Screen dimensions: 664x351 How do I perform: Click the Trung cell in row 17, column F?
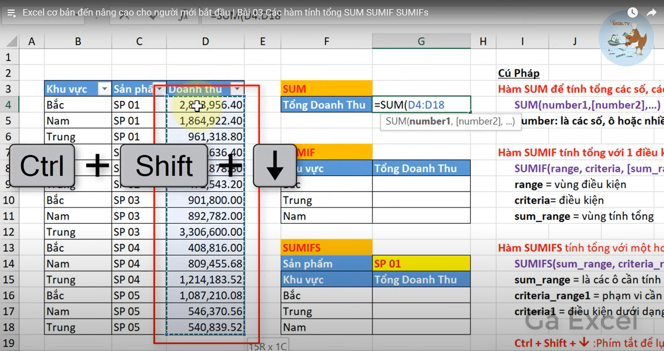(x=326, y=311)
